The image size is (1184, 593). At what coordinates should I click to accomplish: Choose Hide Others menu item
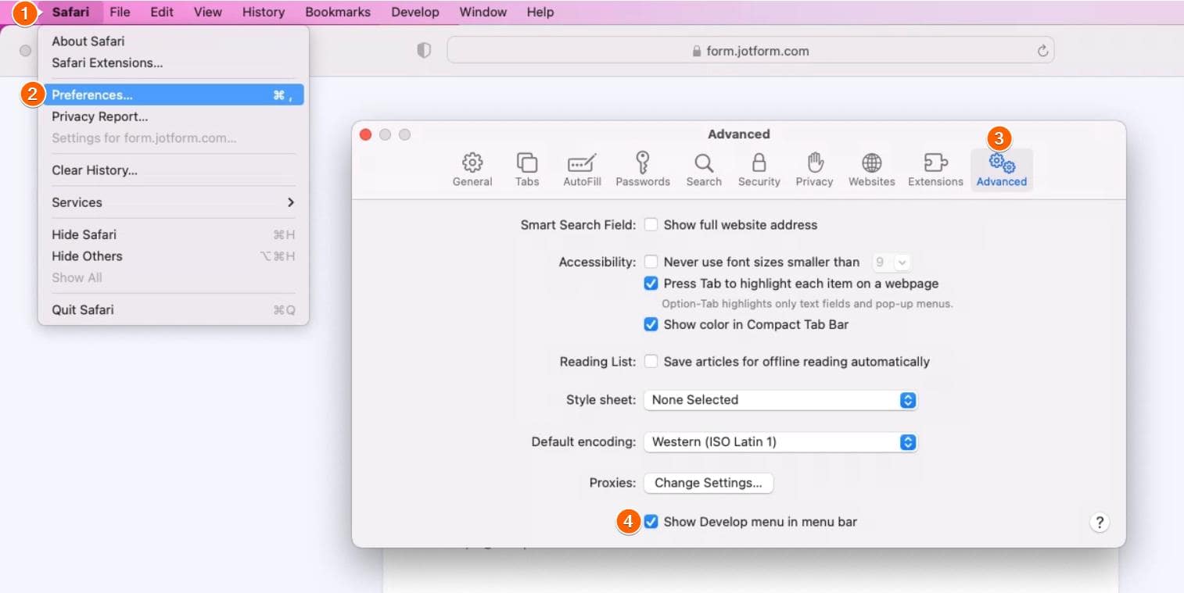173,256
